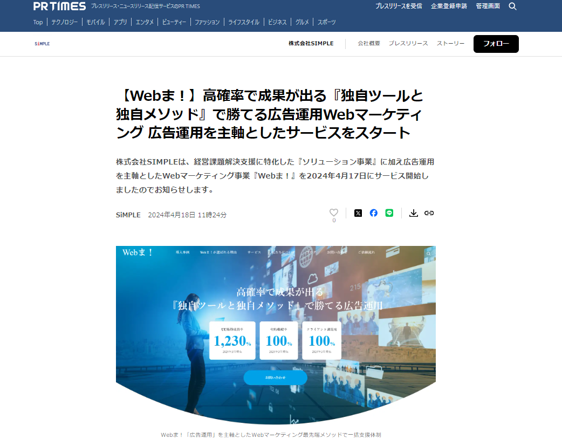Viewport: 562px width, 439px height.
Task: Go to the Top category
Action: (x=38, y=22)
